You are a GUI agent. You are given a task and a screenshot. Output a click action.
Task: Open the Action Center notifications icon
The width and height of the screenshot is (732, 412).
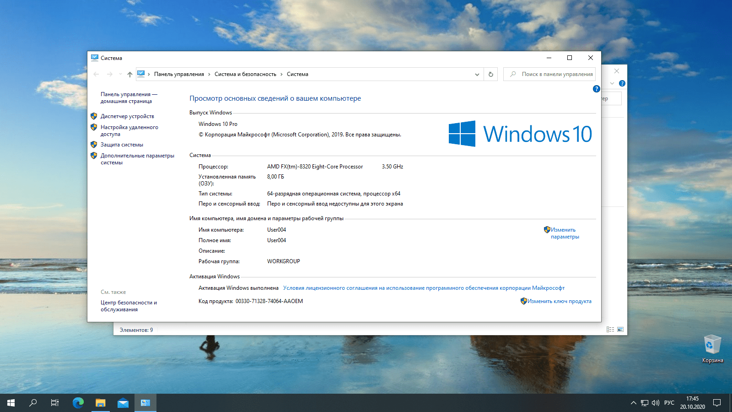pos(717,403)
